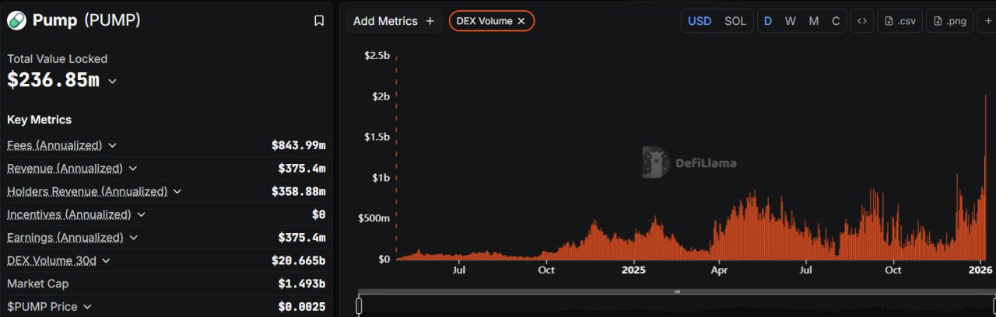This screenshot has width=996, height=317.
Task: Click the $20.665b volume value
Action: [x=298, y=261]
